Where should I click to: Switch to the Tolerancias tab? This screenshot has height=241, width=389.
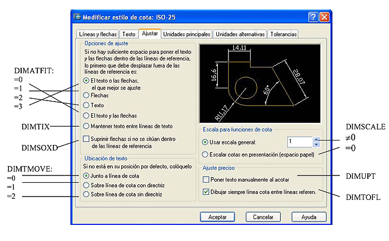click(x=283, y=34)
